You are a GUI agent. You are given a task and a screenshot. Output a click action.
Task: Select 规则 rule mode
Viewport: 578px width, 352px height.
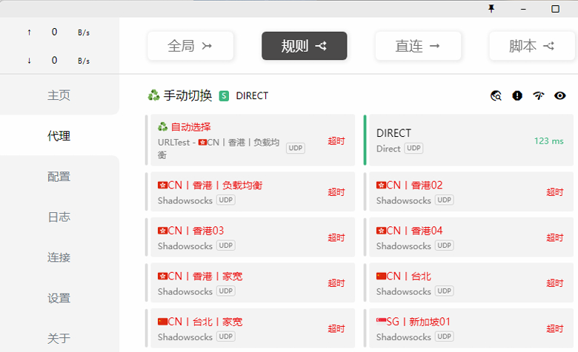click(304, 46)
